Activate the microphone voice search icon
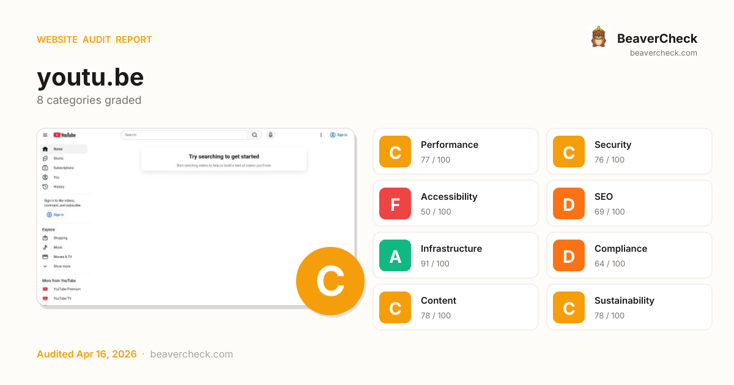 (270, 135)
